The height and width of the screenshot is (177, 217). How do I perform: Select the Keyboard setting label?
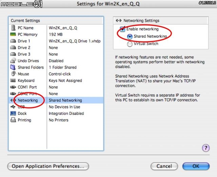point(26,81)
